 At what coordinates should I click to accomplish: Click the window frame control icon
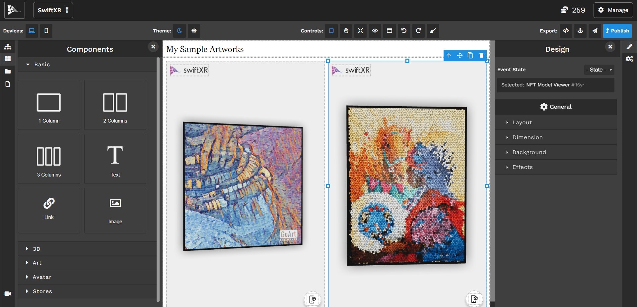pyautogui.click(x=389, y=31)
